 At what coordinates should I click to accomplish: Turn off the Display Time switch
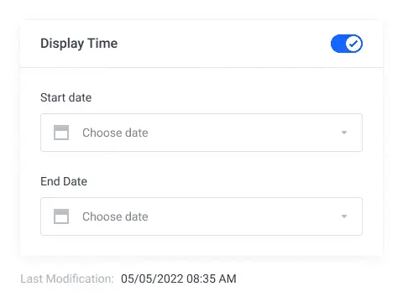point(347,44)
